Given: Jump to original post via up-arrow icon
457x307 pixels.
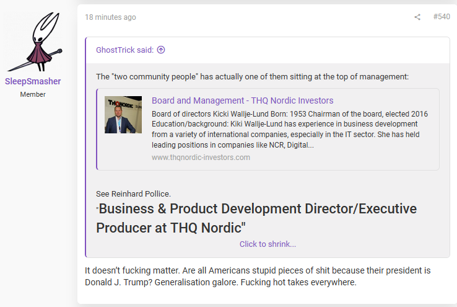Looking at the screenshot, I should (x=161, y=50).
